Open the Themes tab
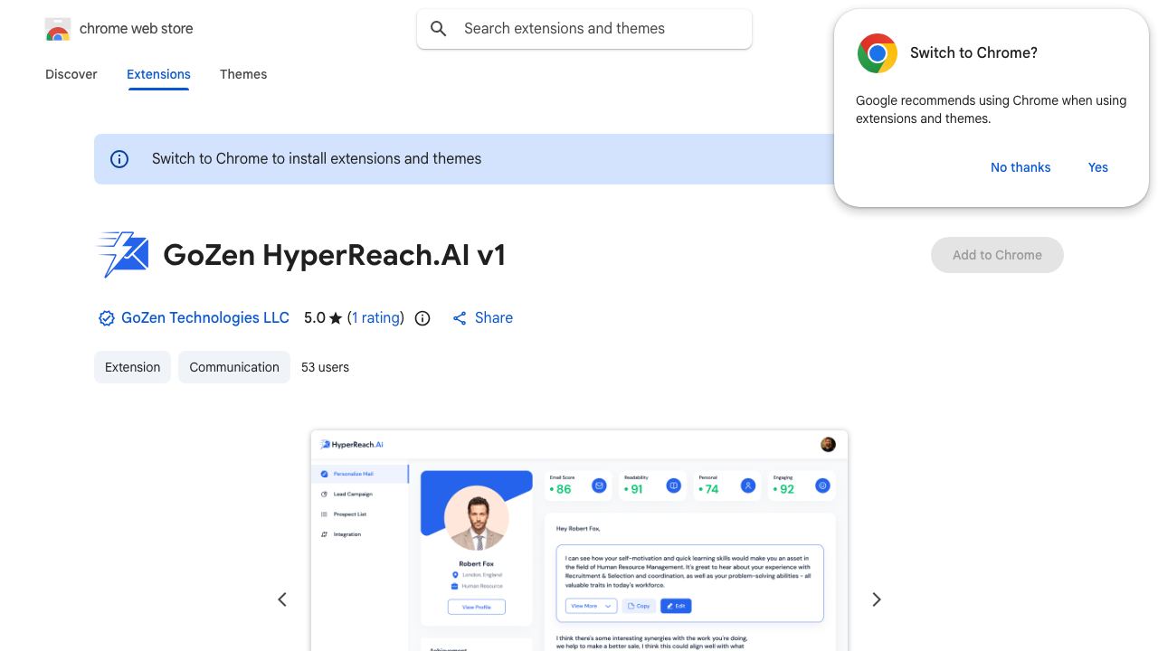The image size is (1158, 651). click(x=243, y=74)
